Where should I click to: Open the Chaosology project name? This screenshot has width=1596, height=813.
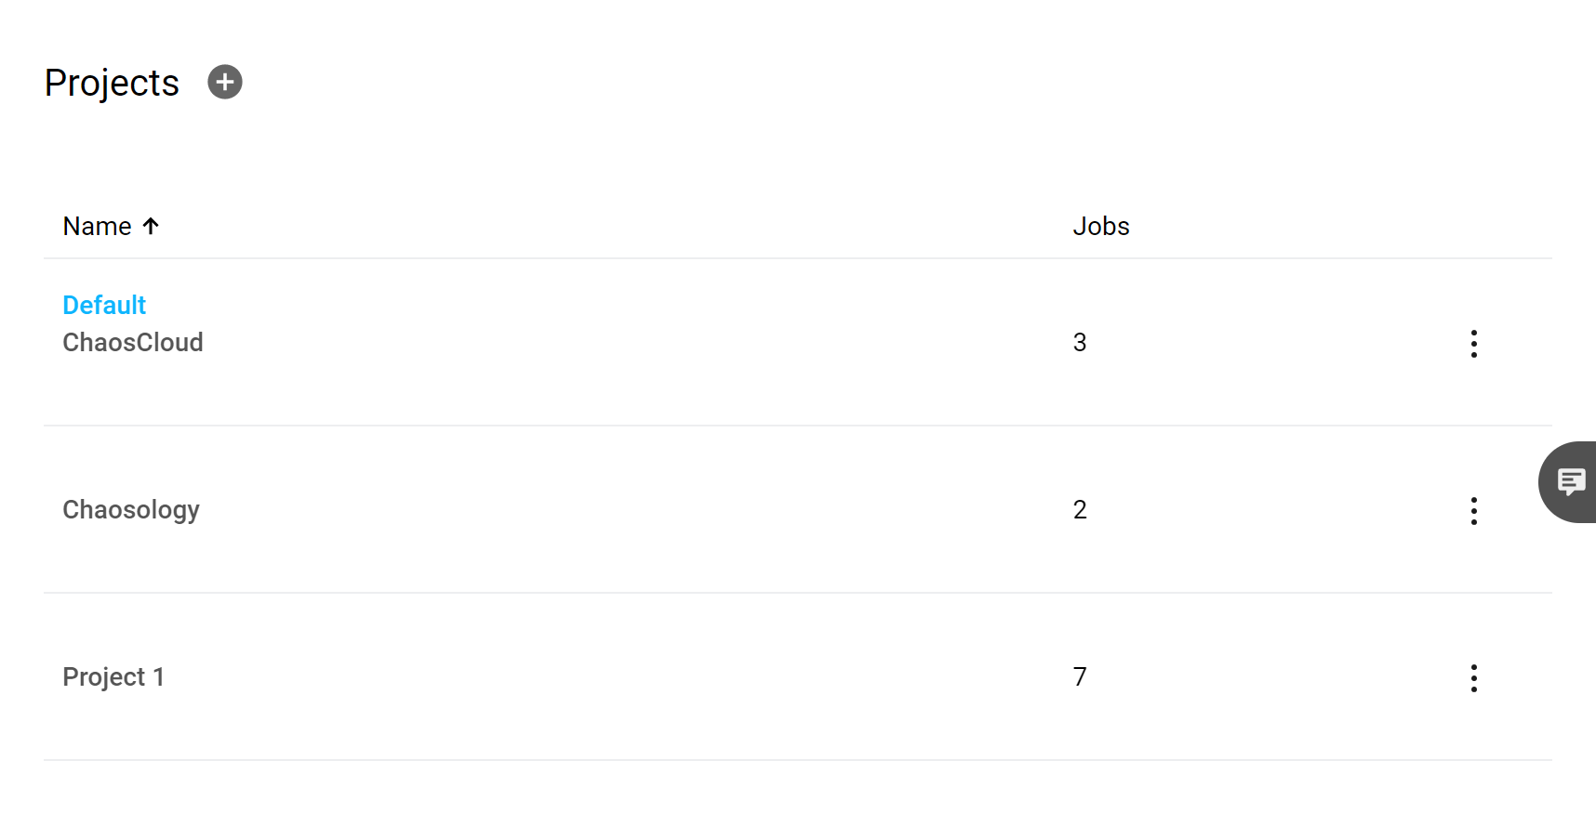pyautogui.click(x=131, y=510)
